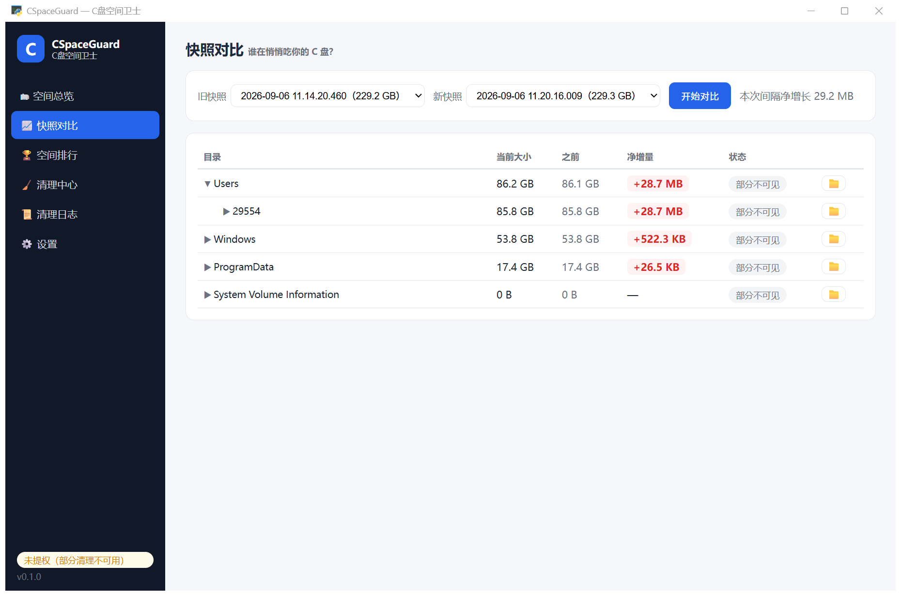Screen dimensions: 901x596
Task: Open 清理日志 page
Action: pos(85,214)
